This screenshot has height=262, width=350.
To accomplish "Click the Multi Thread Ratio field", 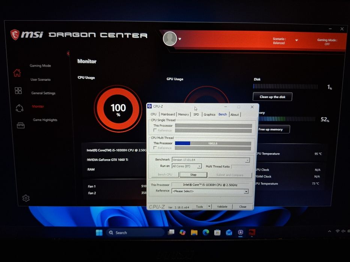I will (240, 167).
